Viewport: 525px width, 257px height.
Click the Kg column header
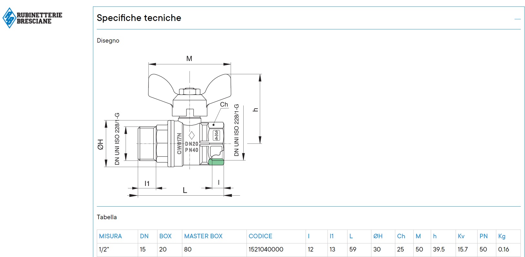(502, 236)
